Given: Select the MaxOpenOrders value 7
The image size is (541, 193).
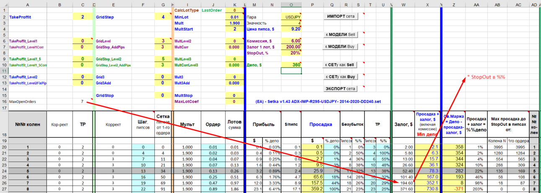Looking at the screenshot, I should (x=82, y=102).
